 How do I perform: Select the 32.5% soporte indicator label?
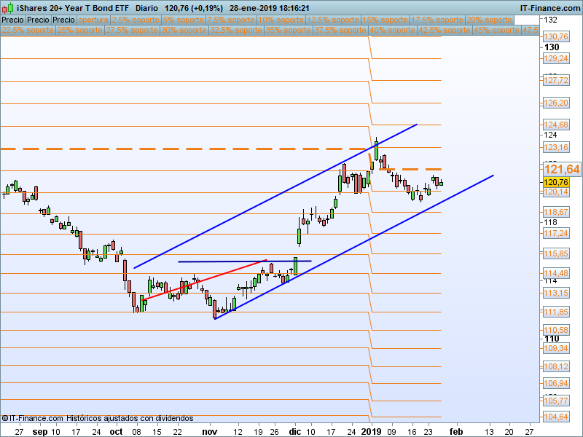(235, 30)
